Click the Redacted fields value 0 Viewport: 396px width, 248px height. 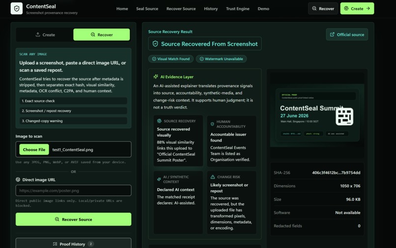coord(359,226)
